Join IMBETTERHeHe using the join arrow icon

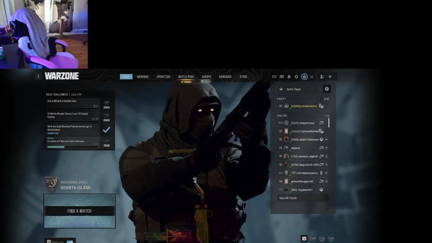click(326, 139)
